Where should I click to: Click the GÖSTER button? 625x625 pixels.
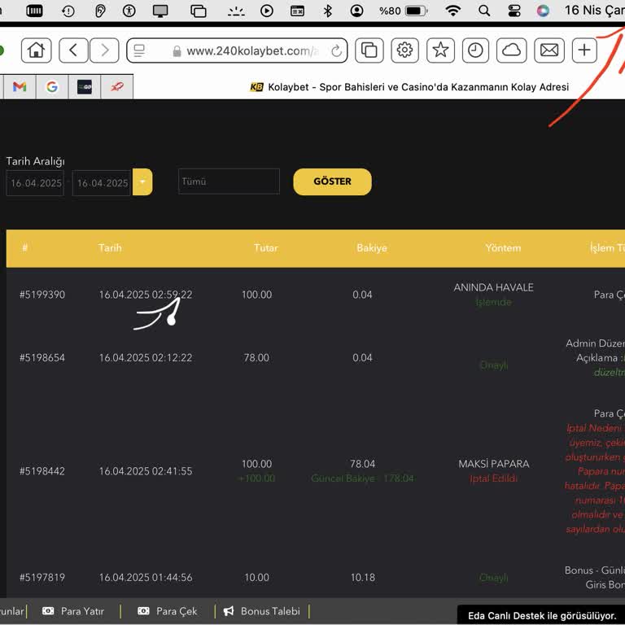332,181
